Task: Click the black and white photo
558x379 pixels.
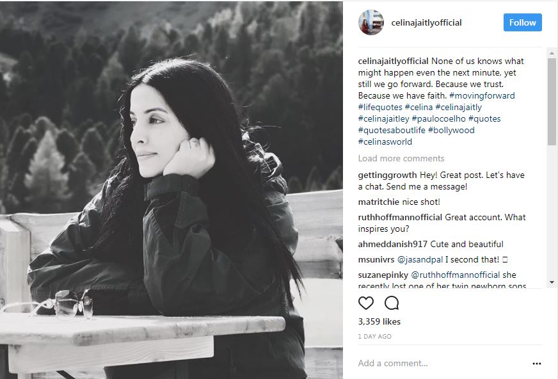Action: (171, 189)
